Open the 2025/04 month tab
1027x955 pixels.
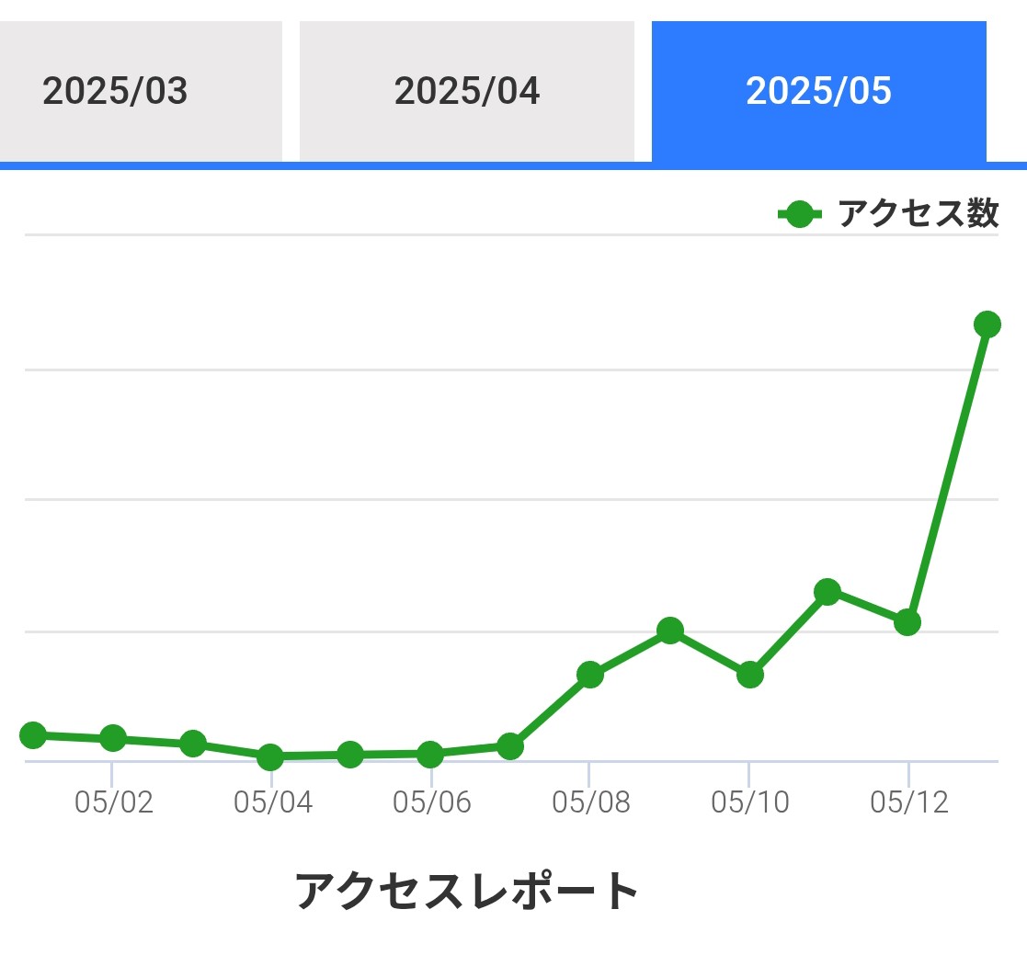pyautogui.click(x=466, y=90)
